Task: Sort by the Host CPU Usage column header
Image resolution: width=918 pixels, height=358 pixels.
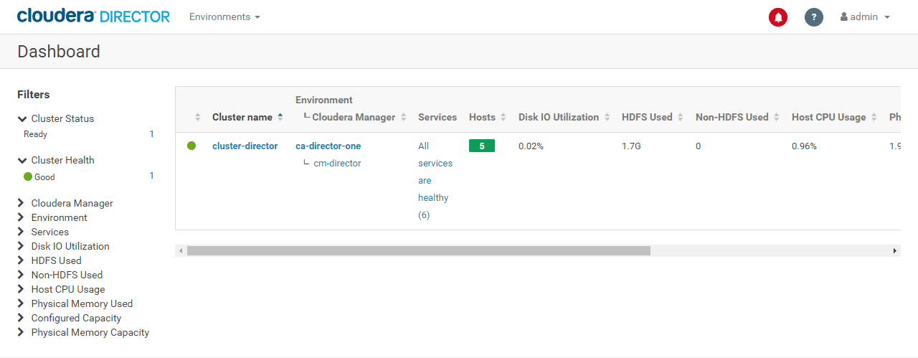Action: pos(828,117)
